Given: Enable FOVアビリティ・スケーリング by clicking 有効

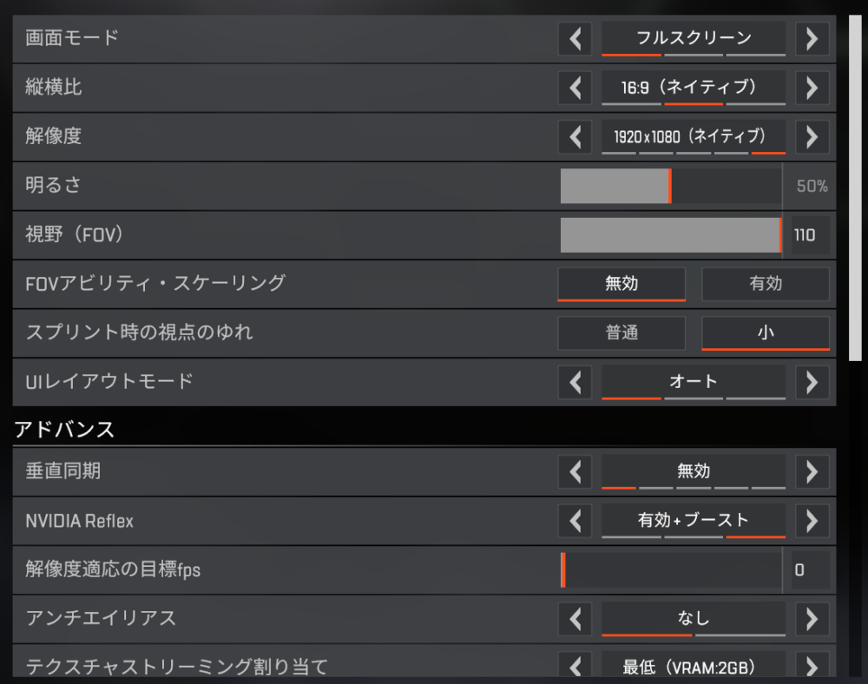Looking at the screenshot, I should tap(766, 284).
